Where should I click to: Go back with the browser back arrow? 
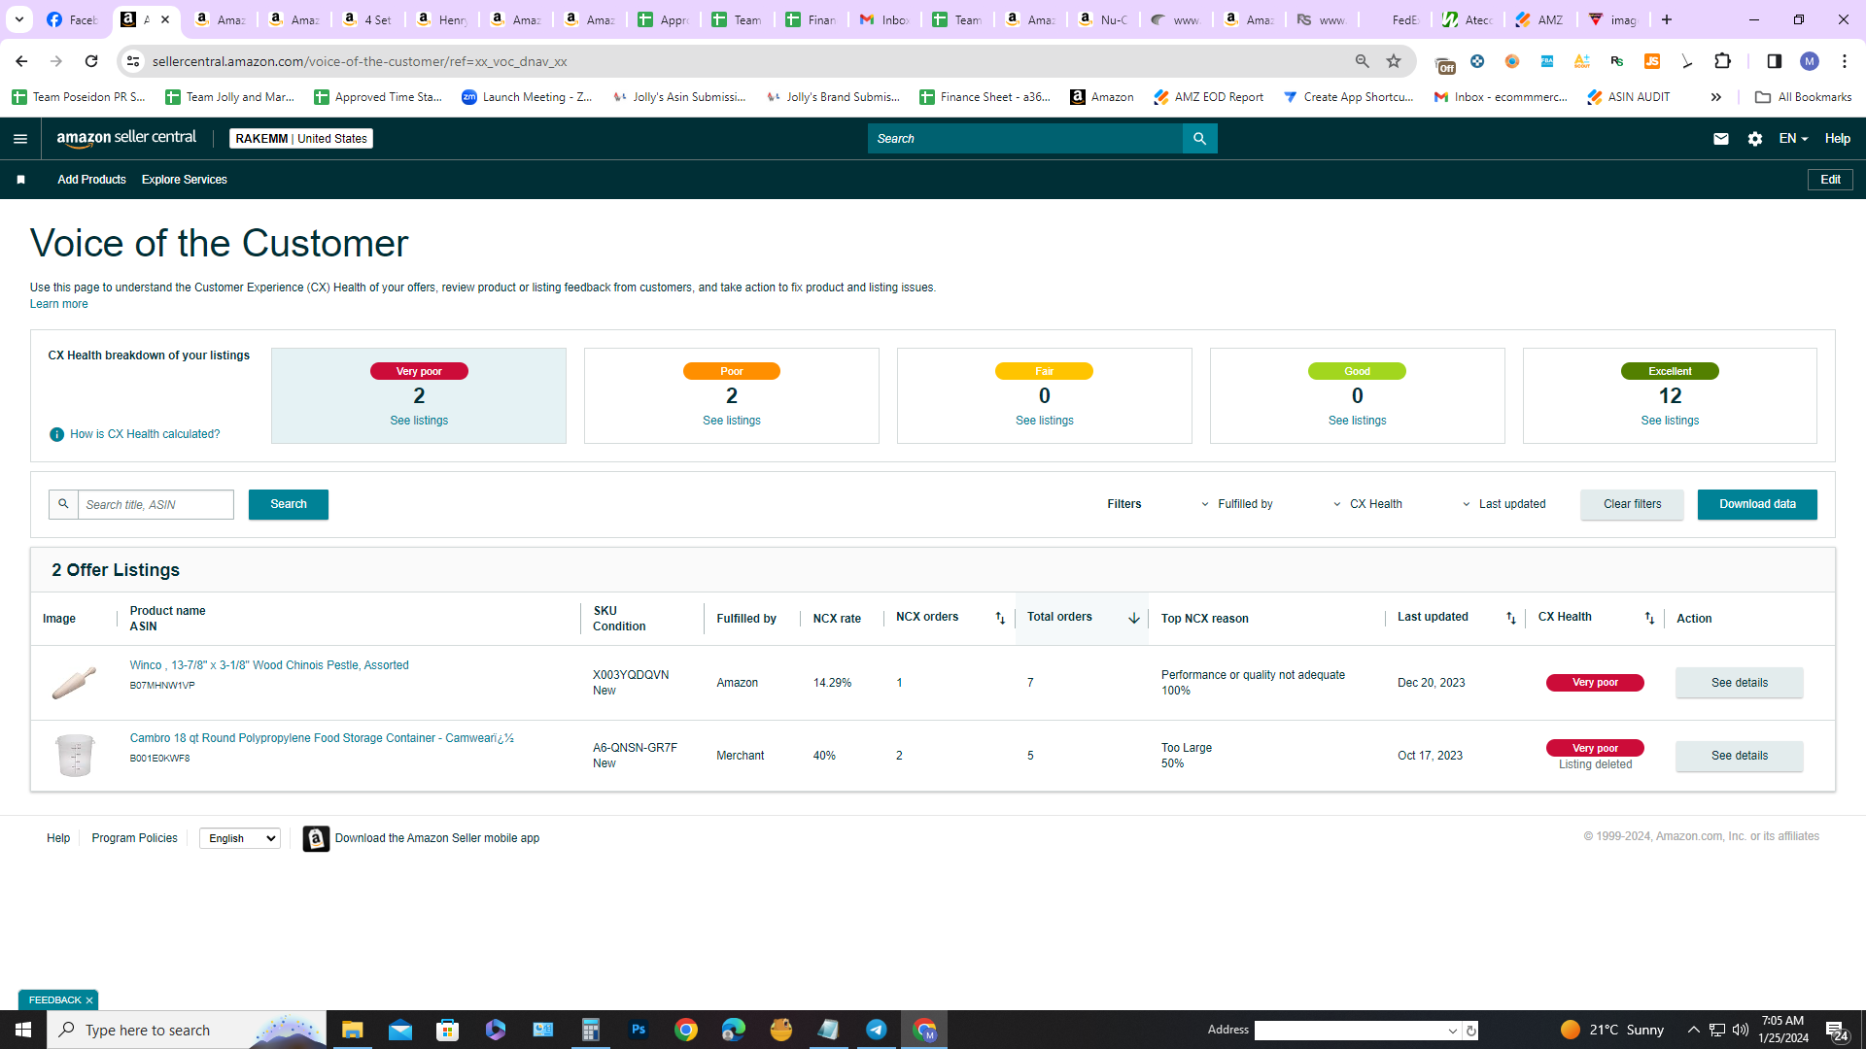click(x=21, y=61)
